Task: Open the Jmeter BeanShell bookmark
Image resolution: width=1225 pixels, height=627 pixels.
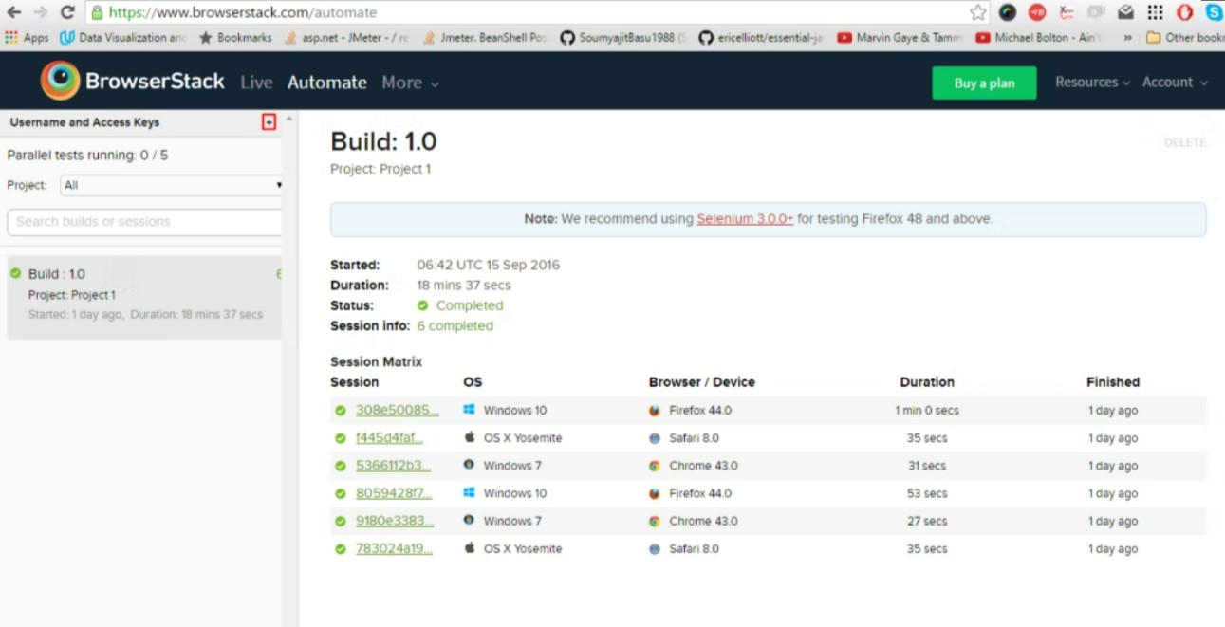Action: pyautogui.click(x=484, y=38)
